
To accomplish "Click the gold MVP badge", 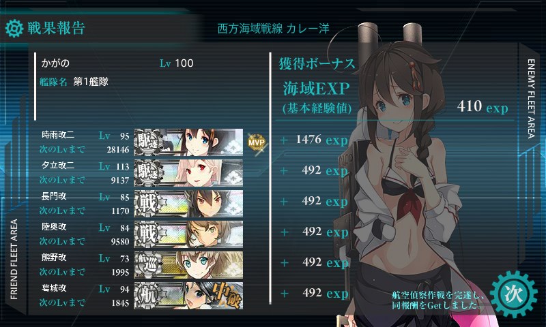I will [x=257, y=142].
